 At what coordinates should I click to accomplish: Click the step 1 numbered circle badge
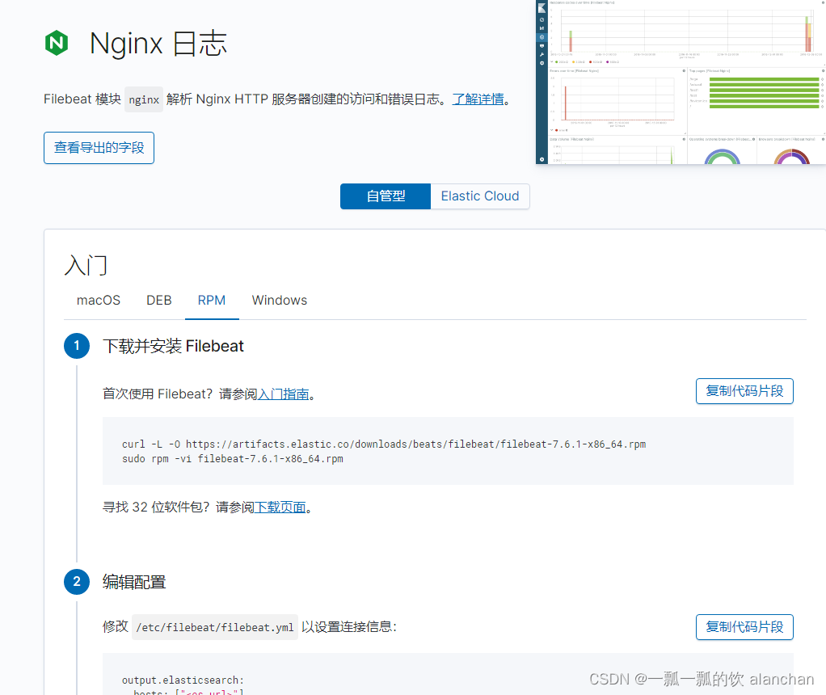[x=77, y=345]
